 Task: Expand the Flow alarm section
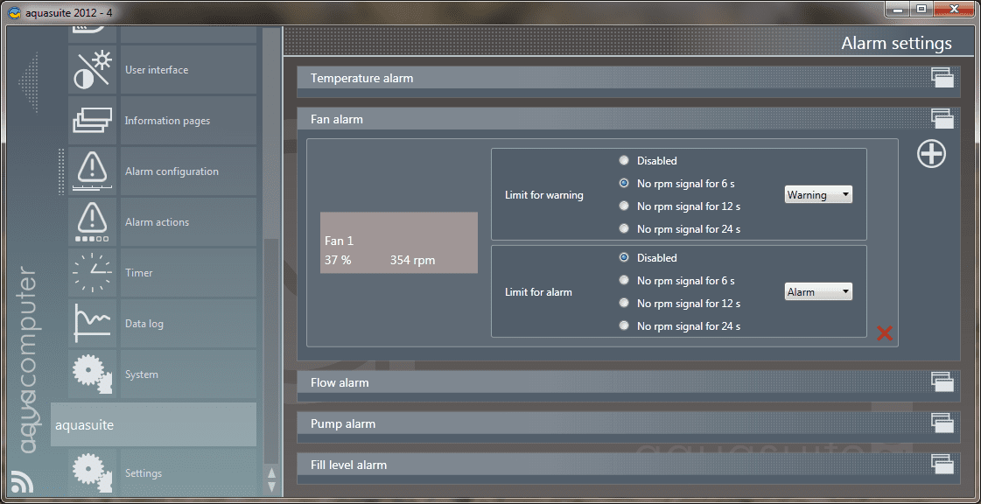pyautogui.click(x=628, y=382)
